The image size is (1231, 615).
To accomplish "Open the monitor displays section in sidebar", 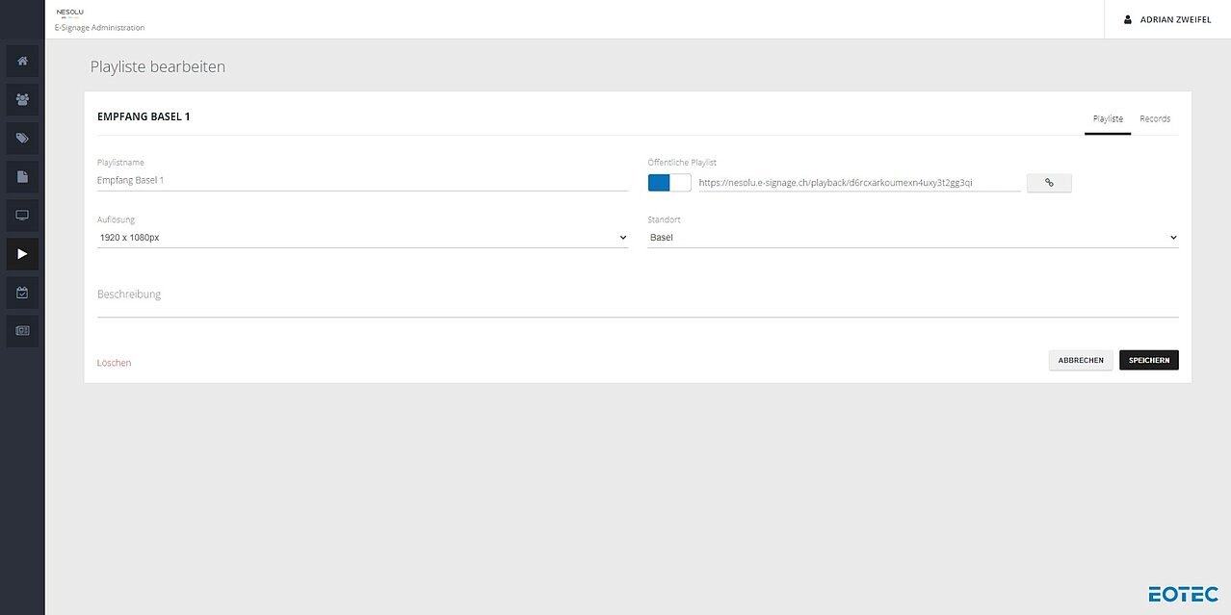I will pyautogui.click(x=22, y=215).
